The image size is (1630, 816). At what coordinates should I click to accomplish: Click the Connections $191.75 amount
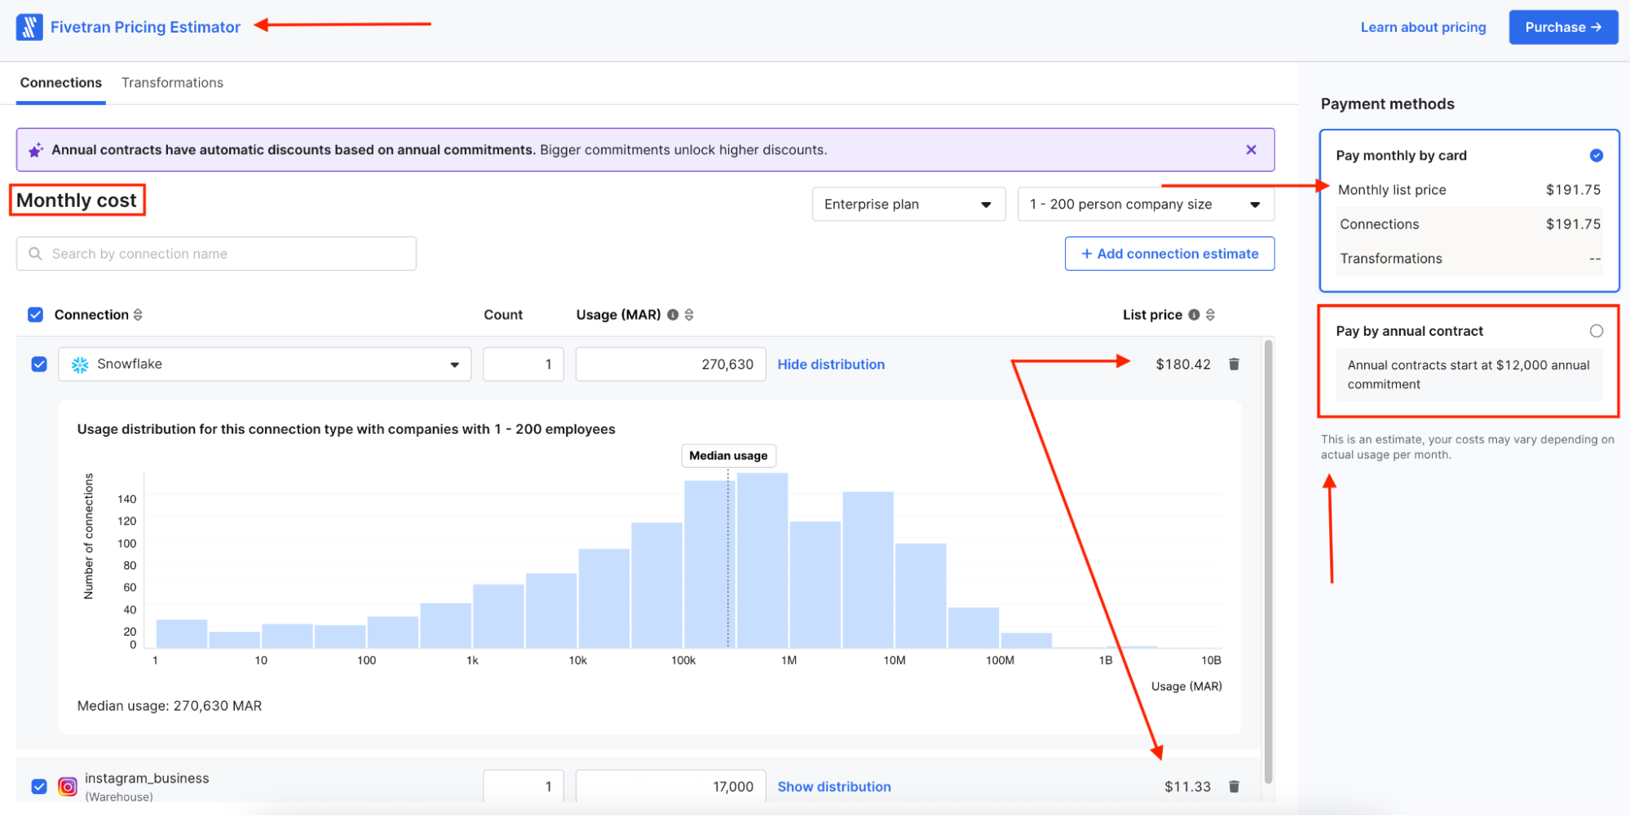pos(1573,224)
